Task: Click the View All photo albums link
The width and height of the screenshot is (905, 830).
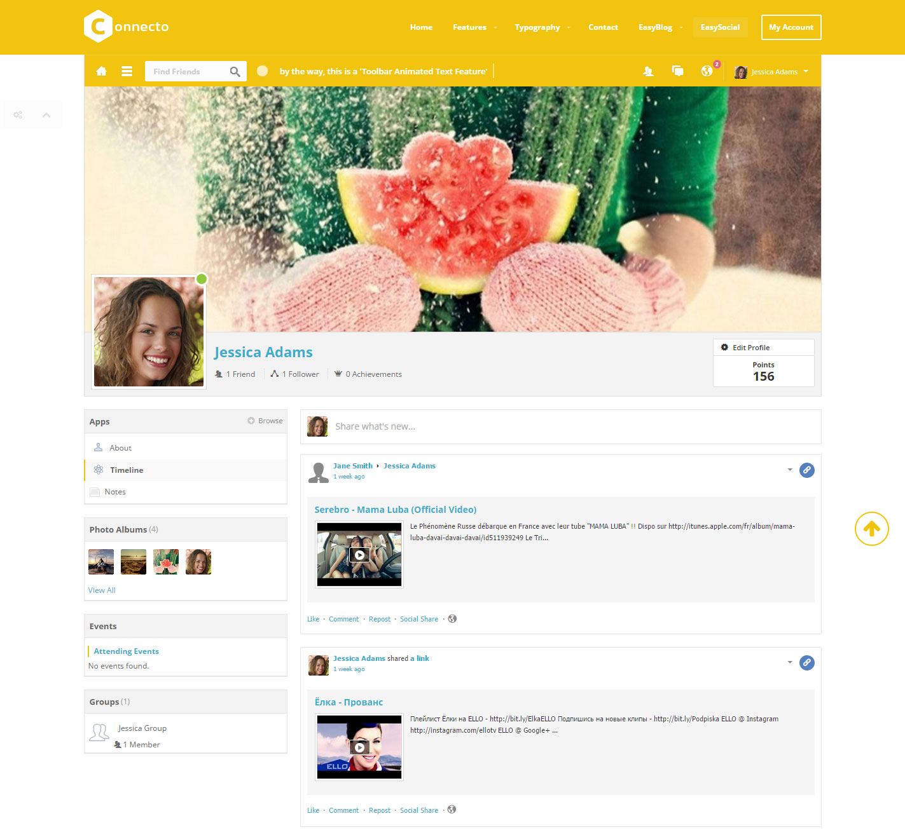Action: point(102,590)
